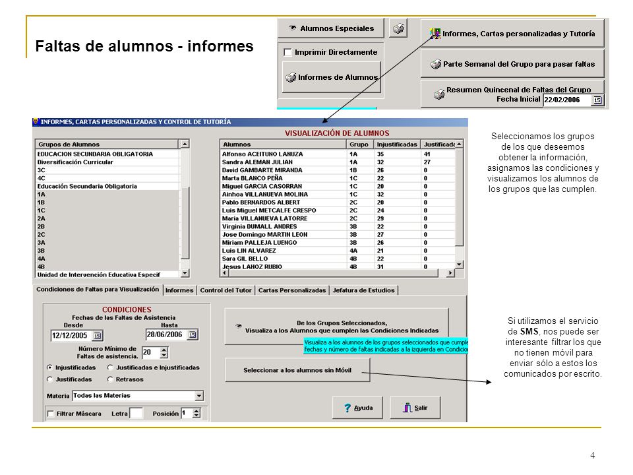
Task: Open calendar picker for Hasta date
Action: [x=193, y=334]
